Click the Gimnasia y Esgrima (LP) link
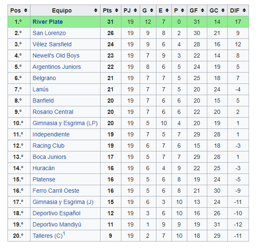Viewport: 259px width, 249px height. pyautogui.click(x=65, y=123)
